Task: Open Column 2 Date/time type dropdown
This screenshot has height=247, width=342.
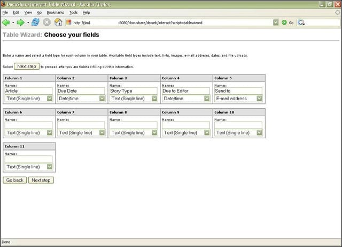Action: 81,99
